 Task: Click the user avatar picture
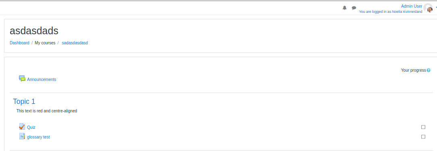tap(428, 8)
